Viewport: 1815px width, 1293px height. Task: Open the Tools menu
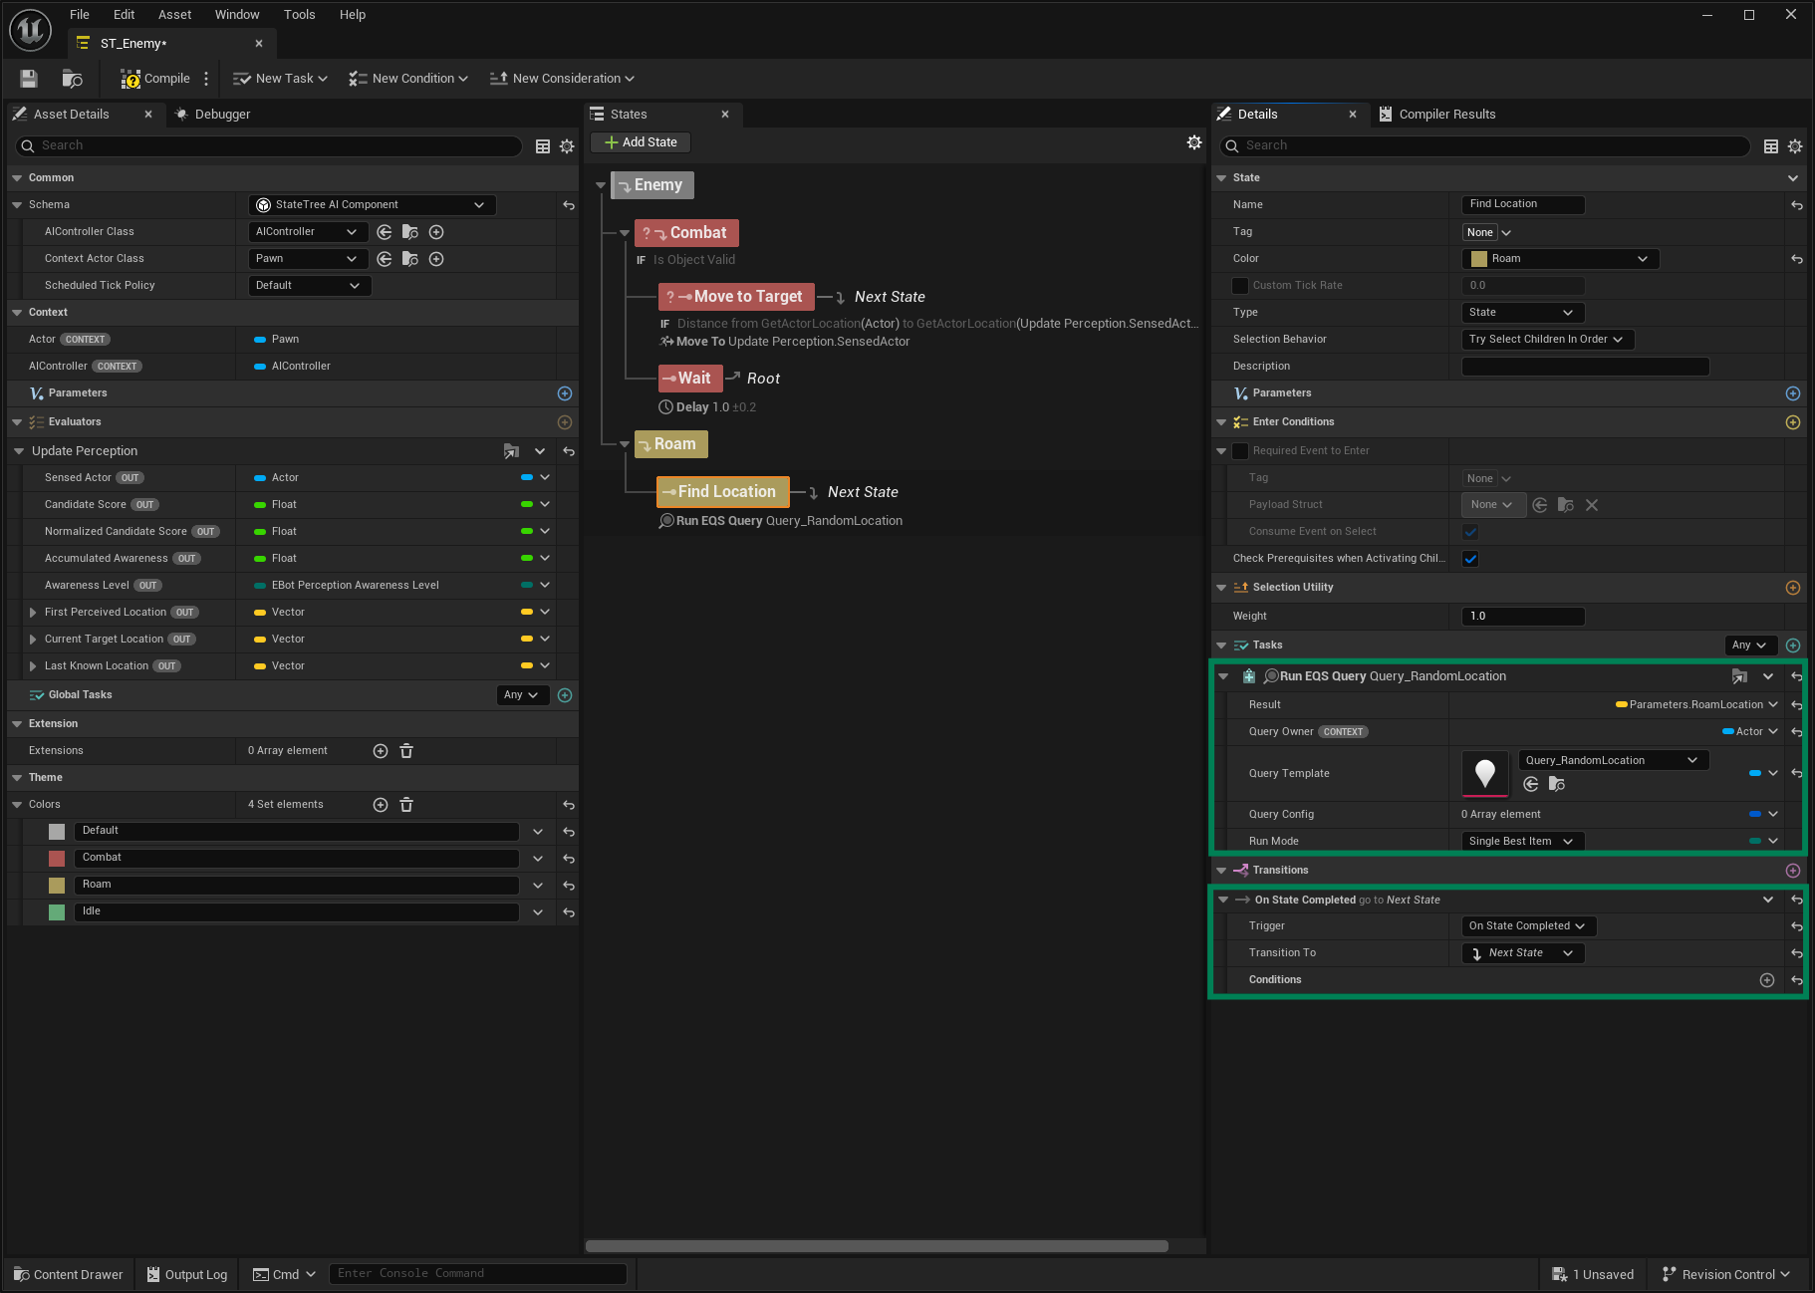pyautogui.click(x=299, y=15)
